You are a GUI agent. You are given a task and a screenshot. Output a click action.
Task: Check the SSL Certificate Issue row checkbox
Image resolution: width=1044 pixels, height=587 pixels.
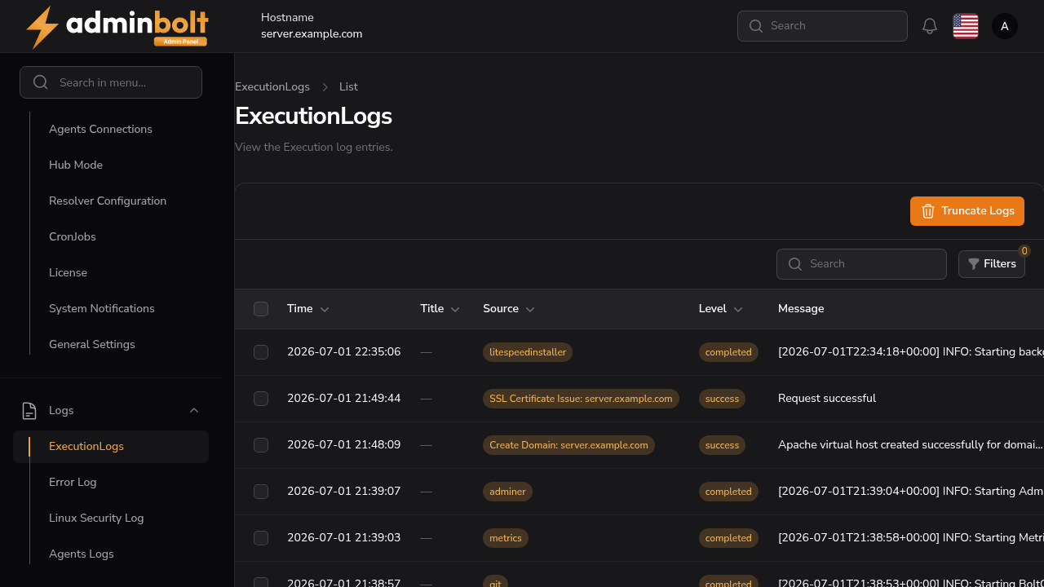tap(261, 399)
